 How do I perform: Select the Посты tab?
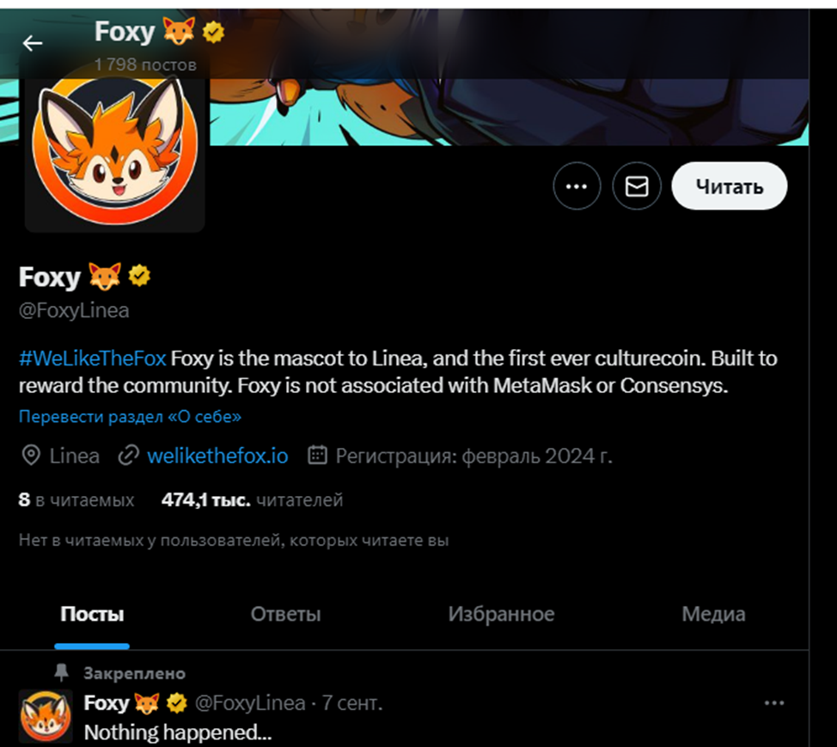92,615
